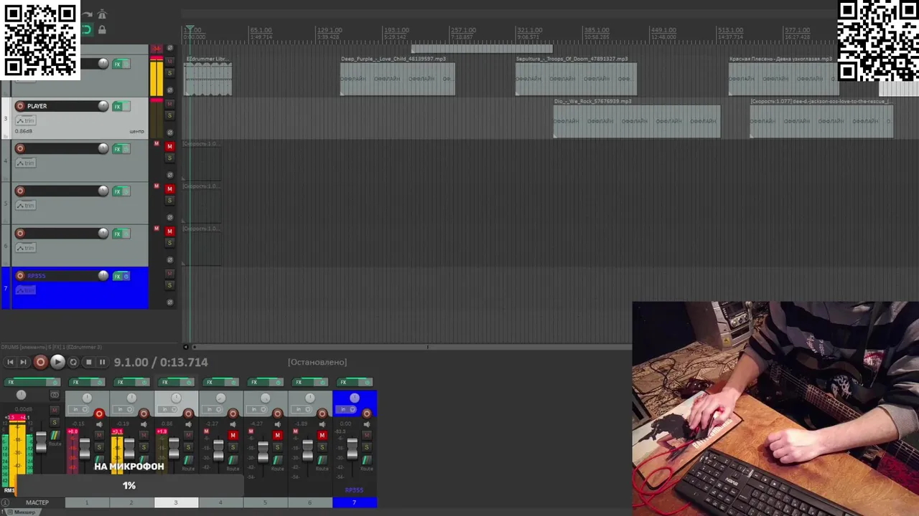
Task: Click the trim button on track 5
Action: pyautogui.click(x=26, y=206)
